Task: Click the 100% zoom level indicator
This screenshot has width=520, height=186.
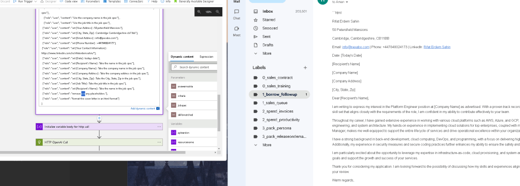Action: [208, 12]
